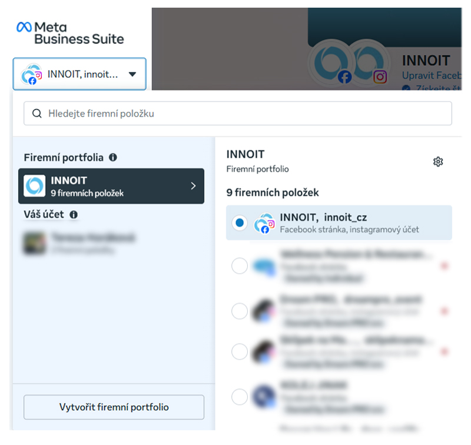471x445 pixels.
Task: Click the Meta infinity logo
Action: click(x=24, y=27)
